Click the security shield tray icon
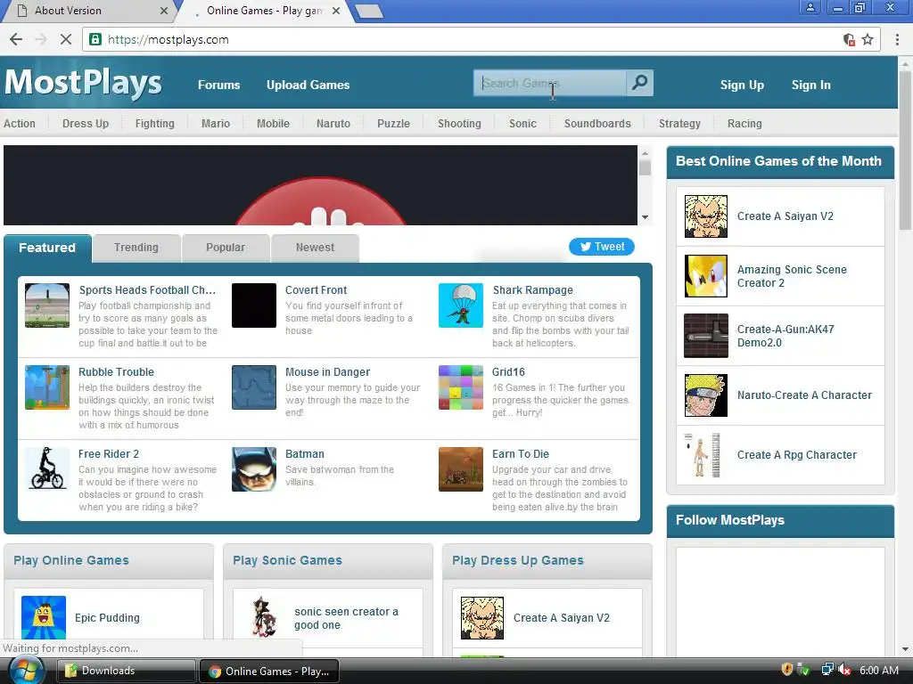Image resolution: width=913 pixels, height=684 pixels. 786,670
